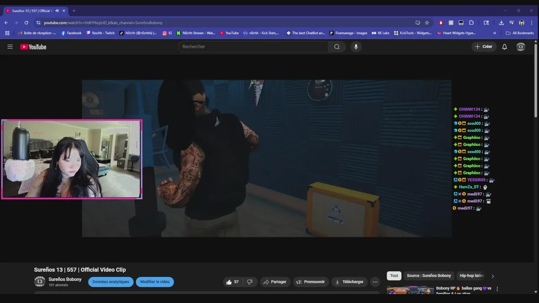Click the Télécharger button
The image size is (539, 303).
coord(350,282)
